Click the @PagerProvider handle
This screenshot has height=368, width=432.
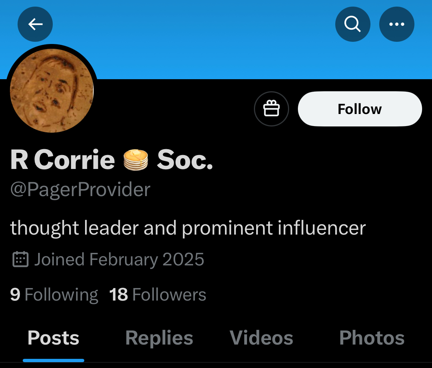click(x=80, y=189)
